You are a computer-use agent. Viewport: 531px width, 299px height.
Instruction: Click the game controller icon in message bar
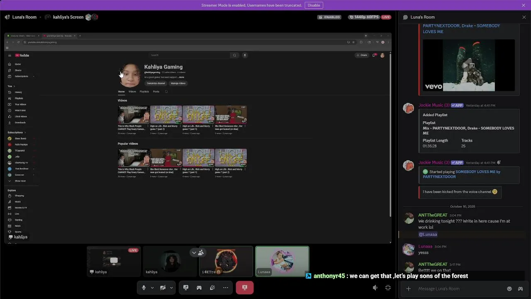click(x=520, y=289)
